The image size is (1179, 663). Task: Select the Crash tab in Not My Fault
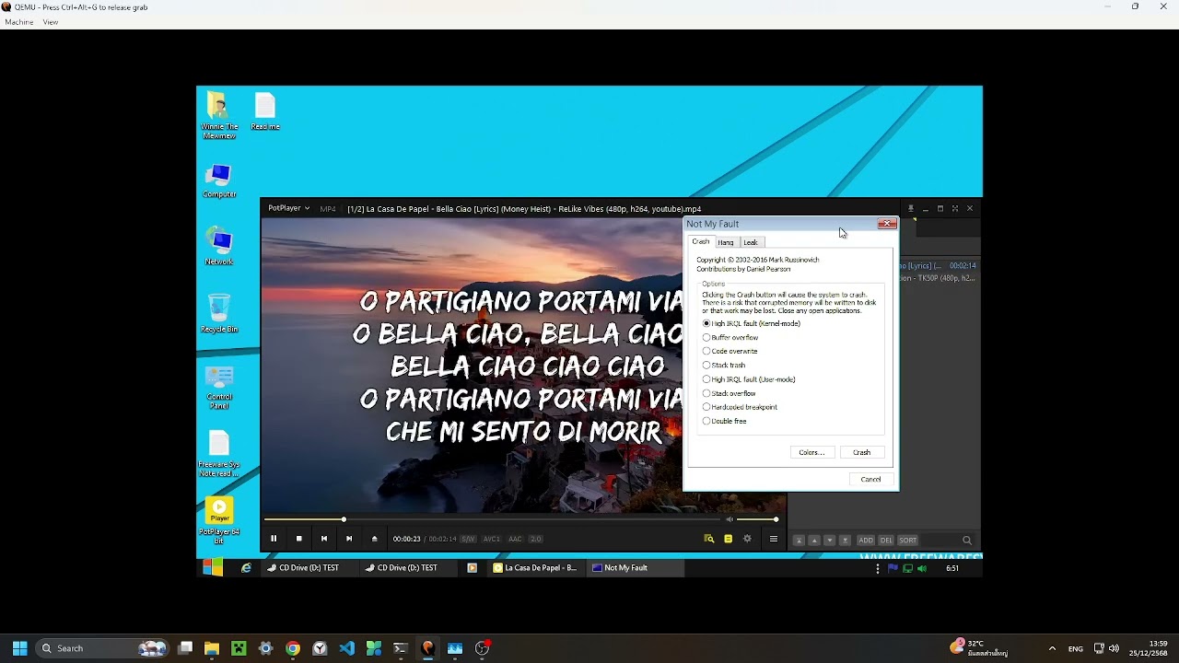point(701,241)
